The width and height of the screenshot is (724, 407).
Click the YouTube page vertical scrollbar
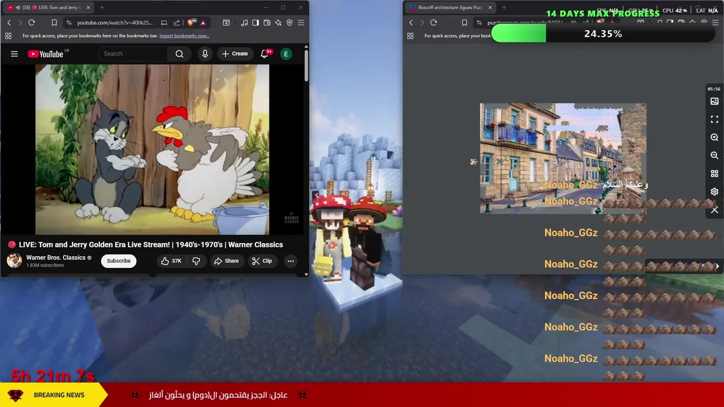[306, 66]
